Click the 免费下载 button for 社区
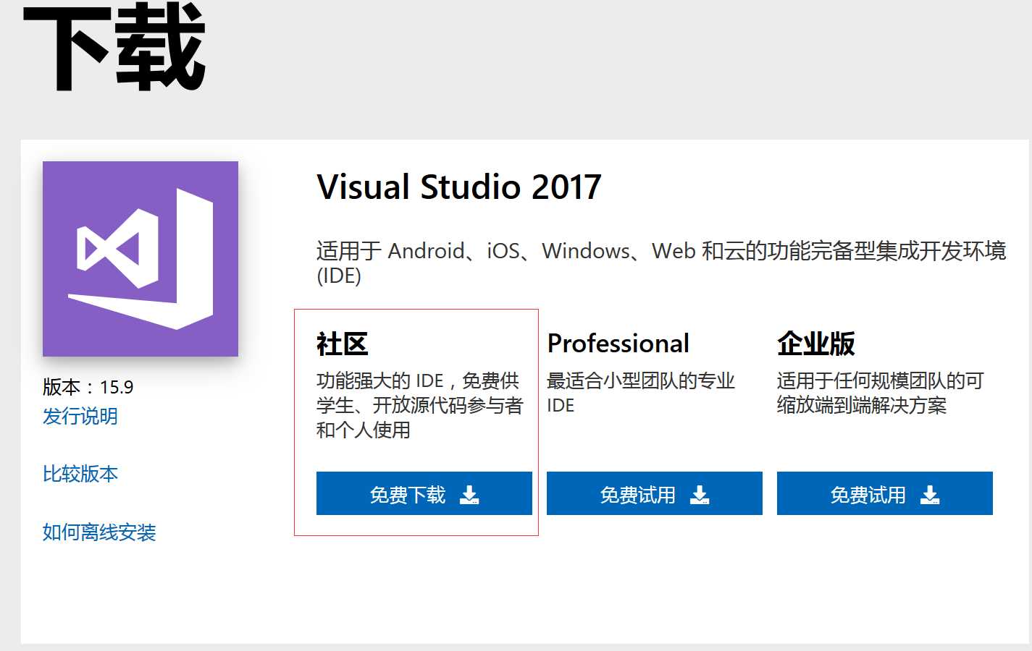 [424, 493]
